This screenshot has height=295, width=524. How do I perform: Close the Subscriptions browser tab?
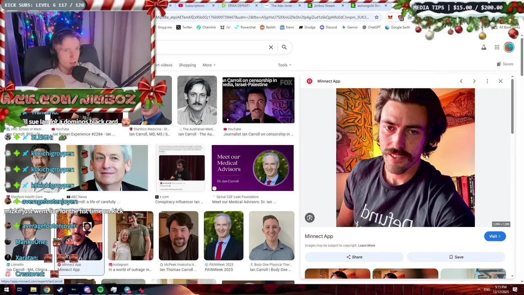213,6
